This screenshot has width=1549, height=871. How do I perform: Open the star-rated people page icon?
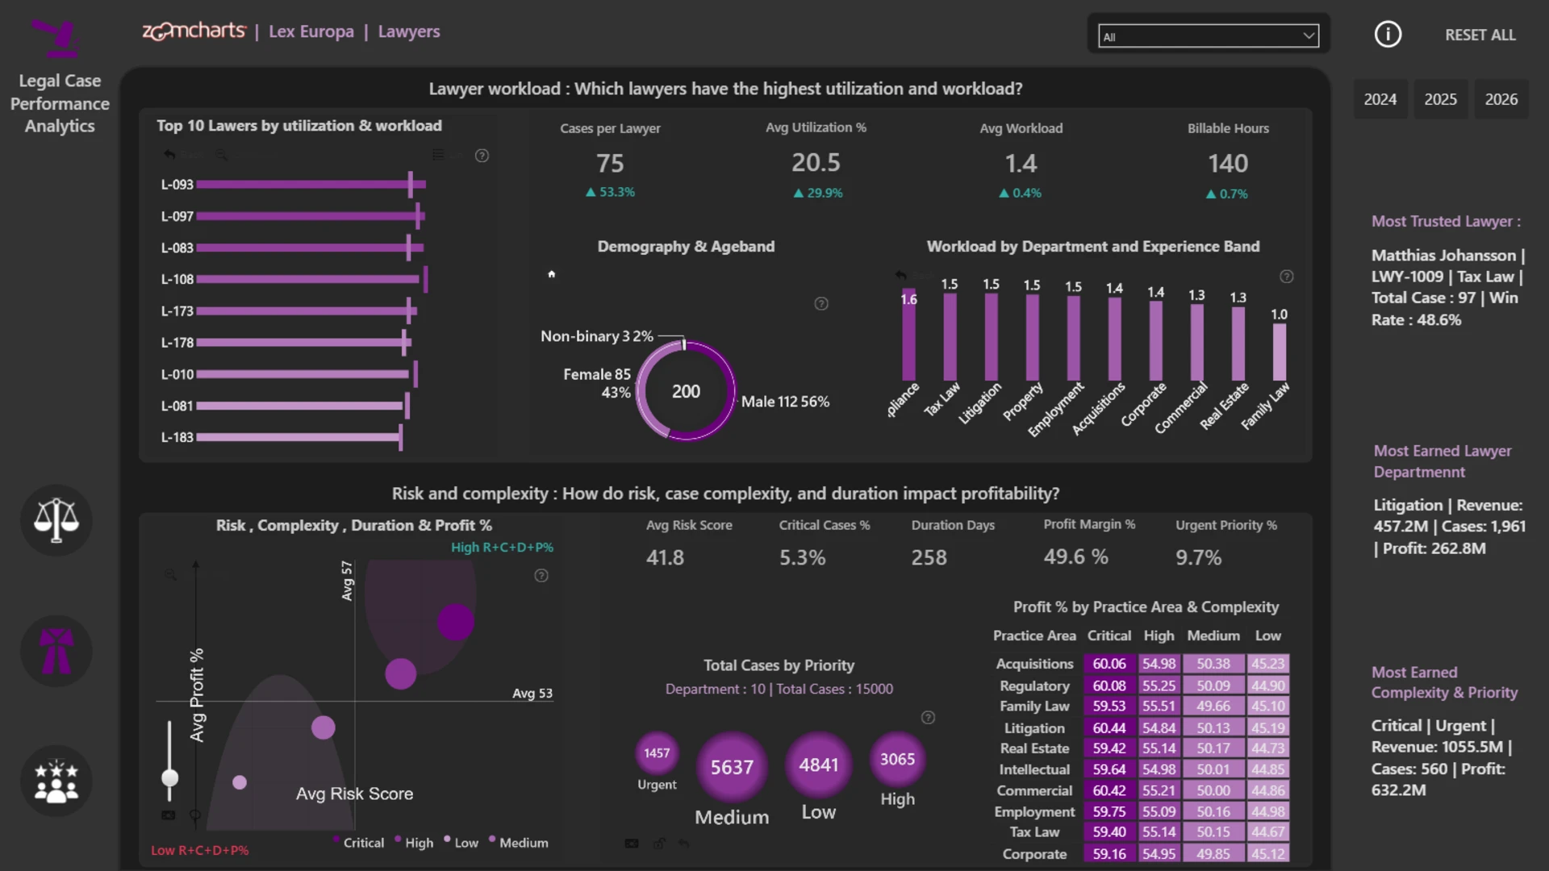click(56, 781)
